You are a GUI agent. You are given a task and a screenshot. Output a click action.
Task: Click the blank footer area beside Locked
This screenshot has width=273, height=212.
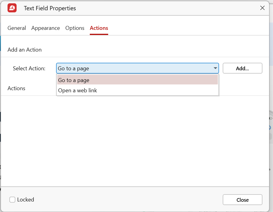tap(127, 200)
